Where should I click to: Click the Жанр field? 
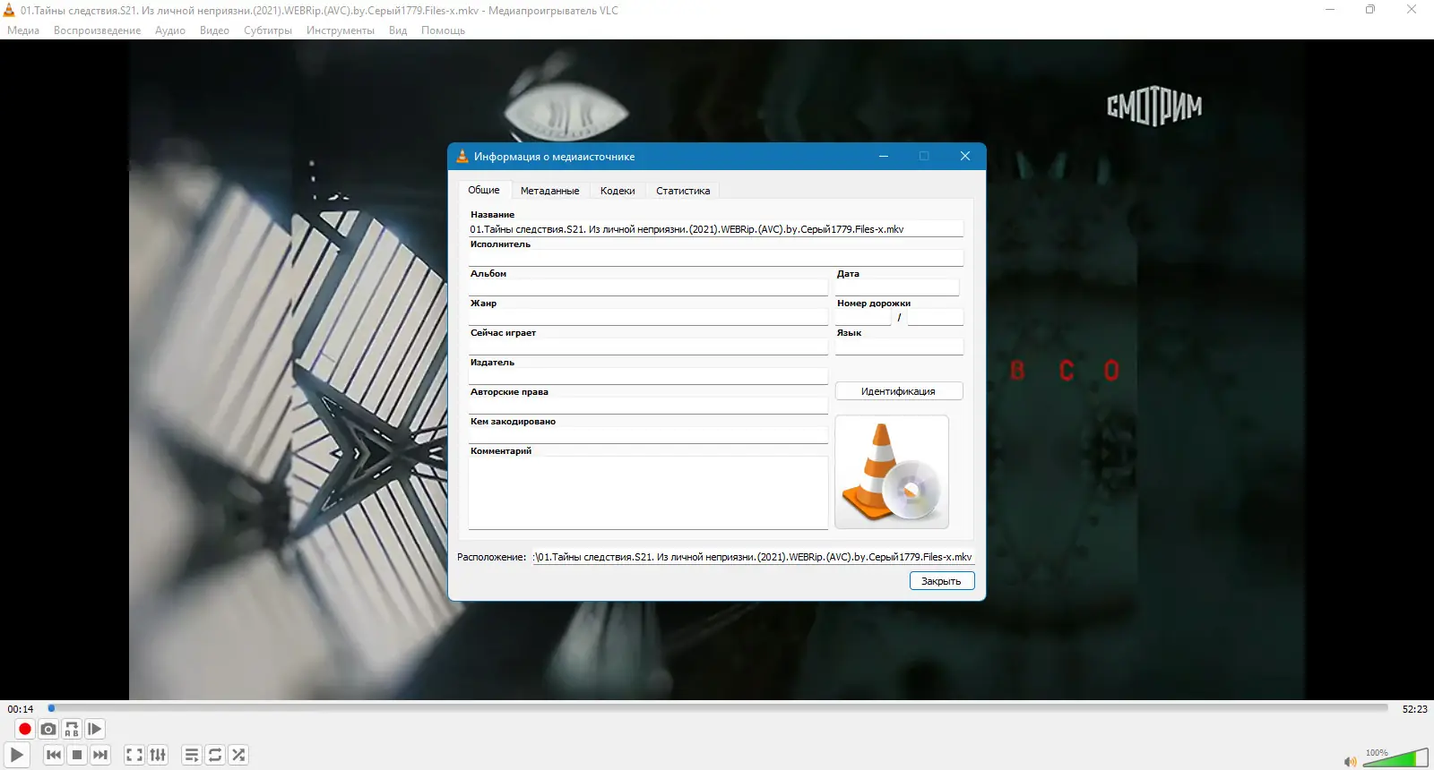(648, 318)
